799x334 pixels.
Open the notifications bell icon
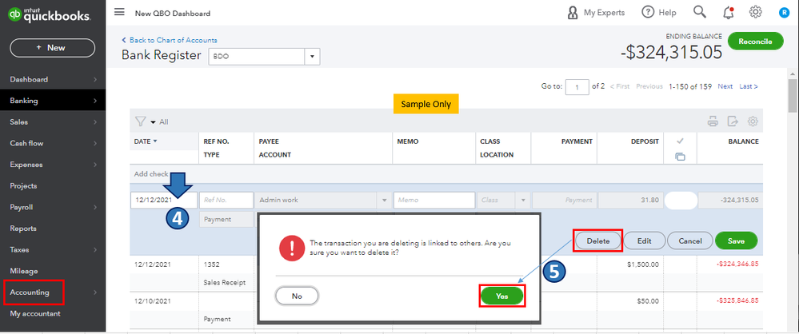[x=729, y=13]
